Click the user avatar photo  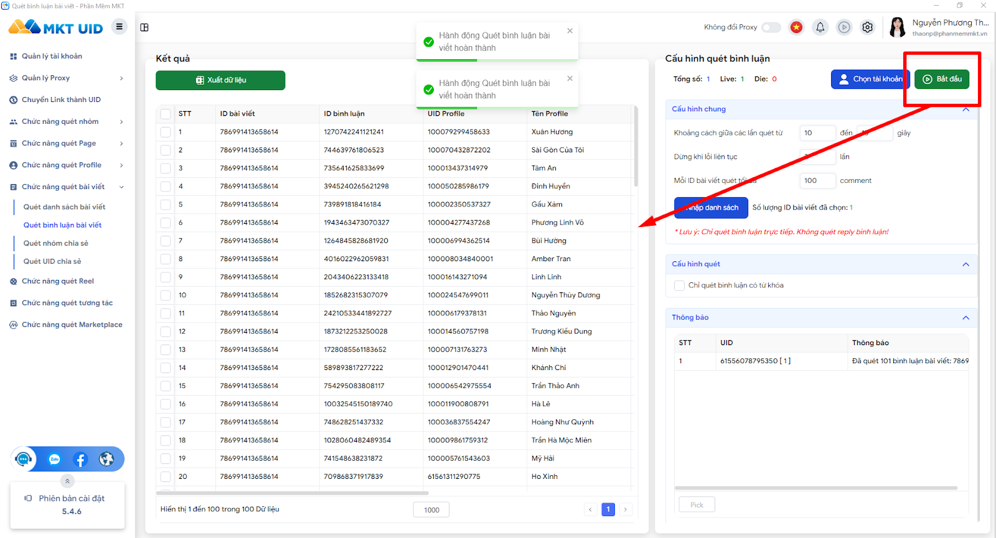click(898, 27)
